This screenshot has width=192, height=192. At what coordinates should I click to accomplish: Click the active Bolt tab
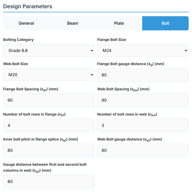click(x=165, y=23)
